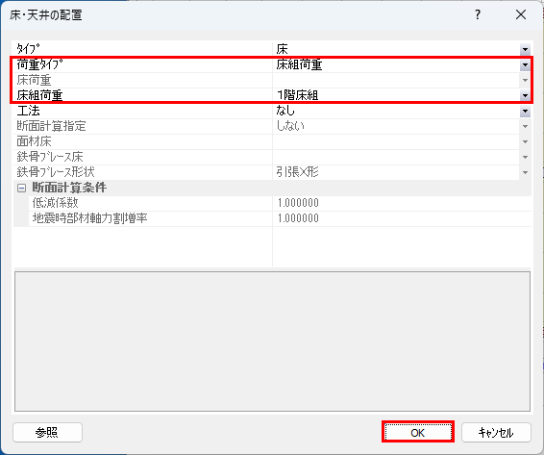Open the タイプ dropdown arrow
Screen dimensions: 544x455
(x=525, y=50)
